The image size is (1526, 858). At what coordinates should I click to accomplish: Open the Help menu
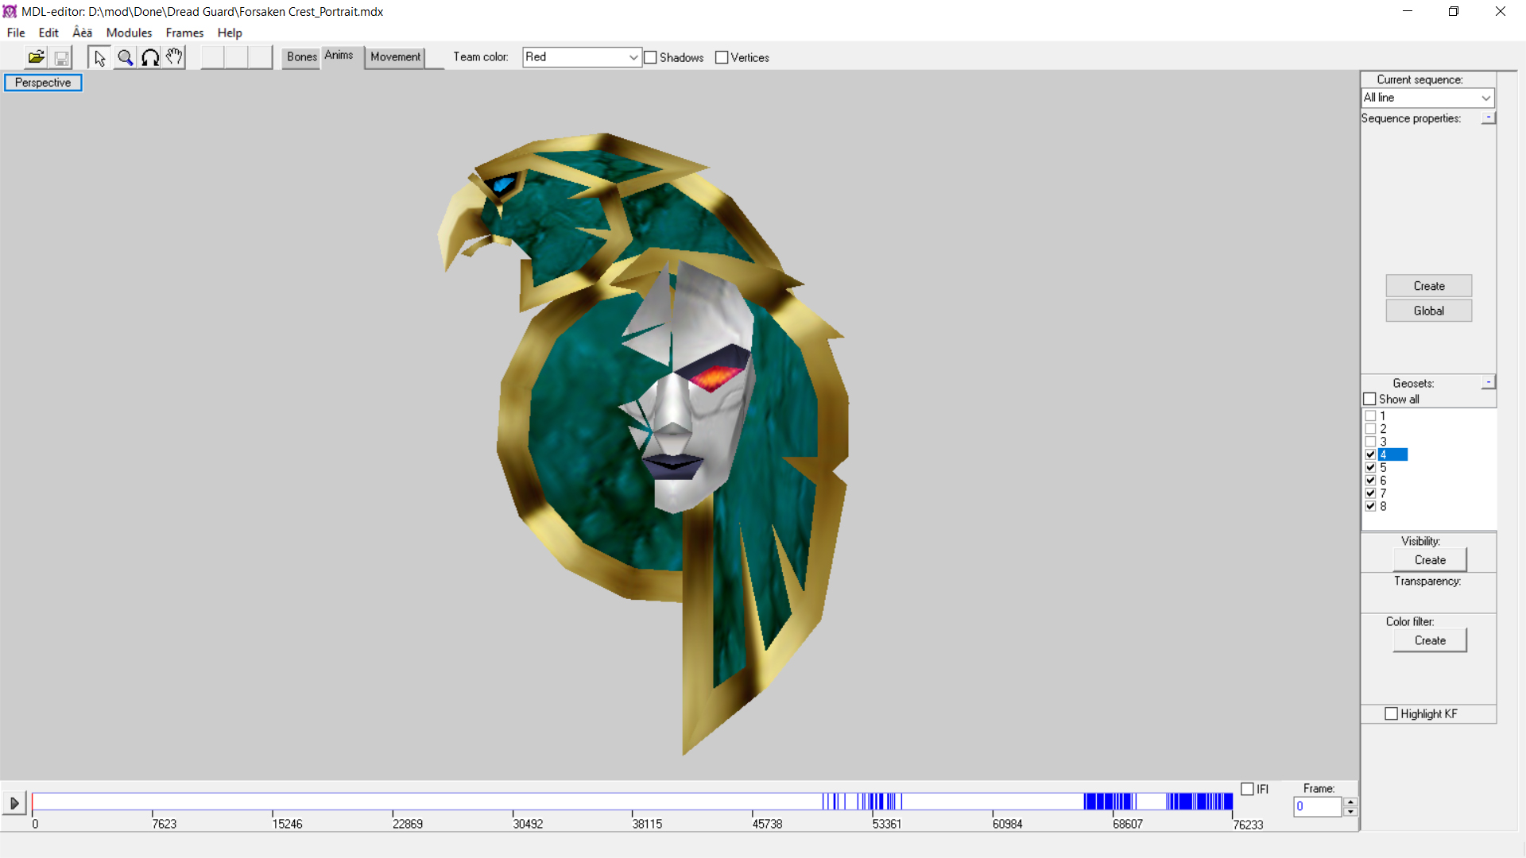[230, 33]
